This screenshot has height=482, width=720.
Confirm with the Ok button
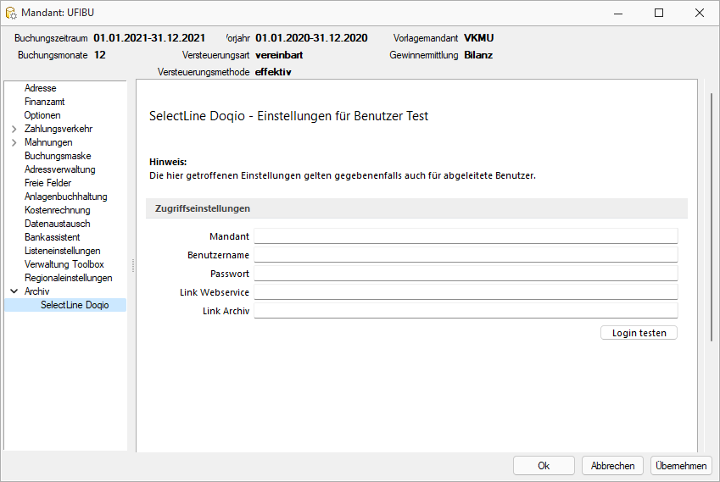pos(544,466)
